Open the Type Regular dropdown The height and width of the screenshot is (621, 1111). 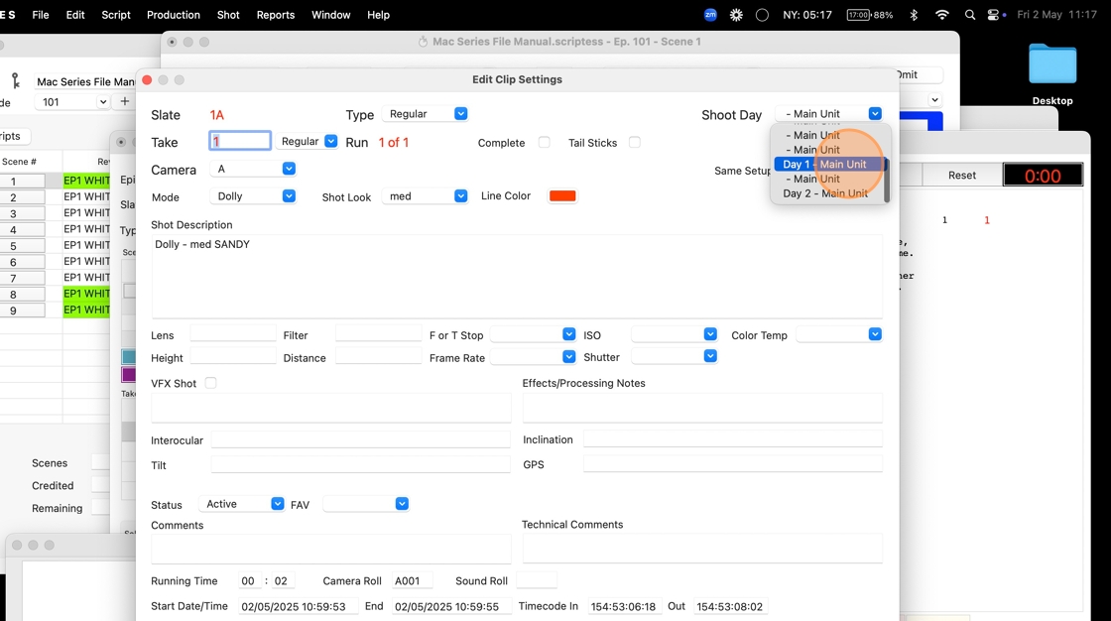[x=425, y=113]
